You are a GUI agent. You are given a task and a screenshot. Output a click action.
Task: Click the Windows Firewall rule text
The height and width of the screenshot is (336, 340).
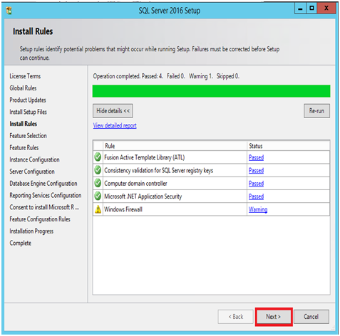[x=123, y=209]
